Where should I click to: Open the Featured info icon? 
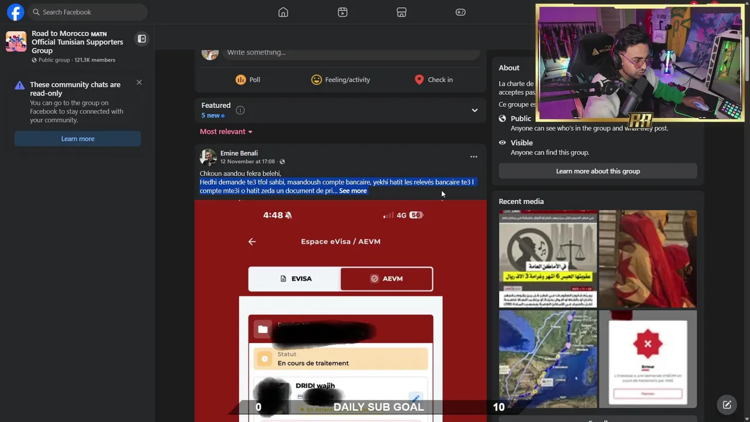pos(240,110)
